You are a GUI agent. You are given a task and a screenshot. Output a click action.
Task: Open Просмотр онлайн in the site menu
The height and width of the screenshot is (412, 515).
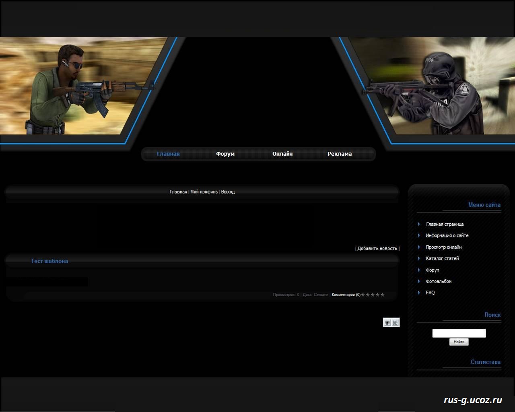pos(444,247)
